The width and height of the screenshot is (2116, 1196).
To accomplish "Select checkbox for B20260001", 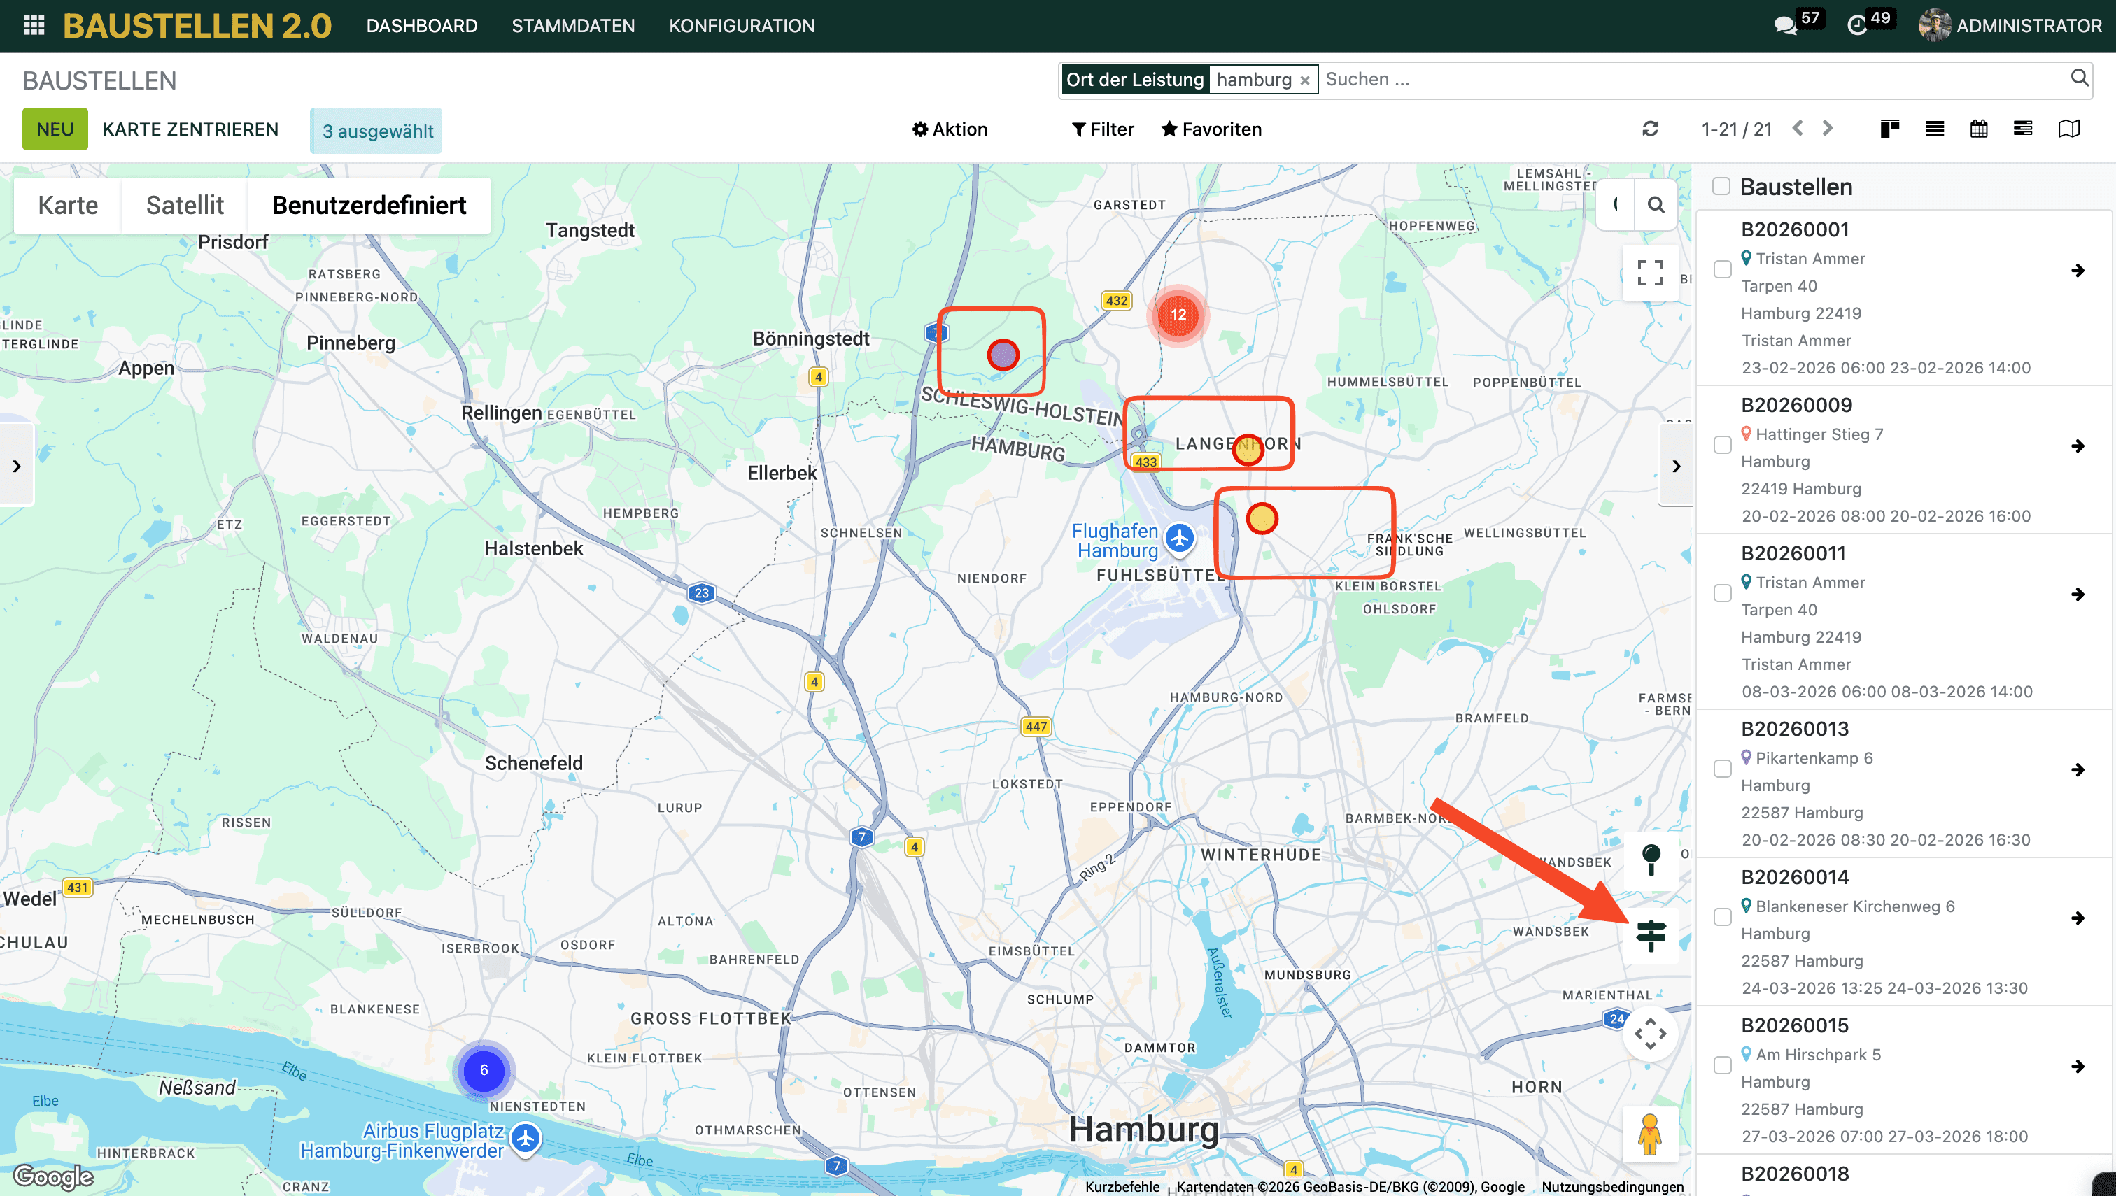I will tap(1722, 269).
